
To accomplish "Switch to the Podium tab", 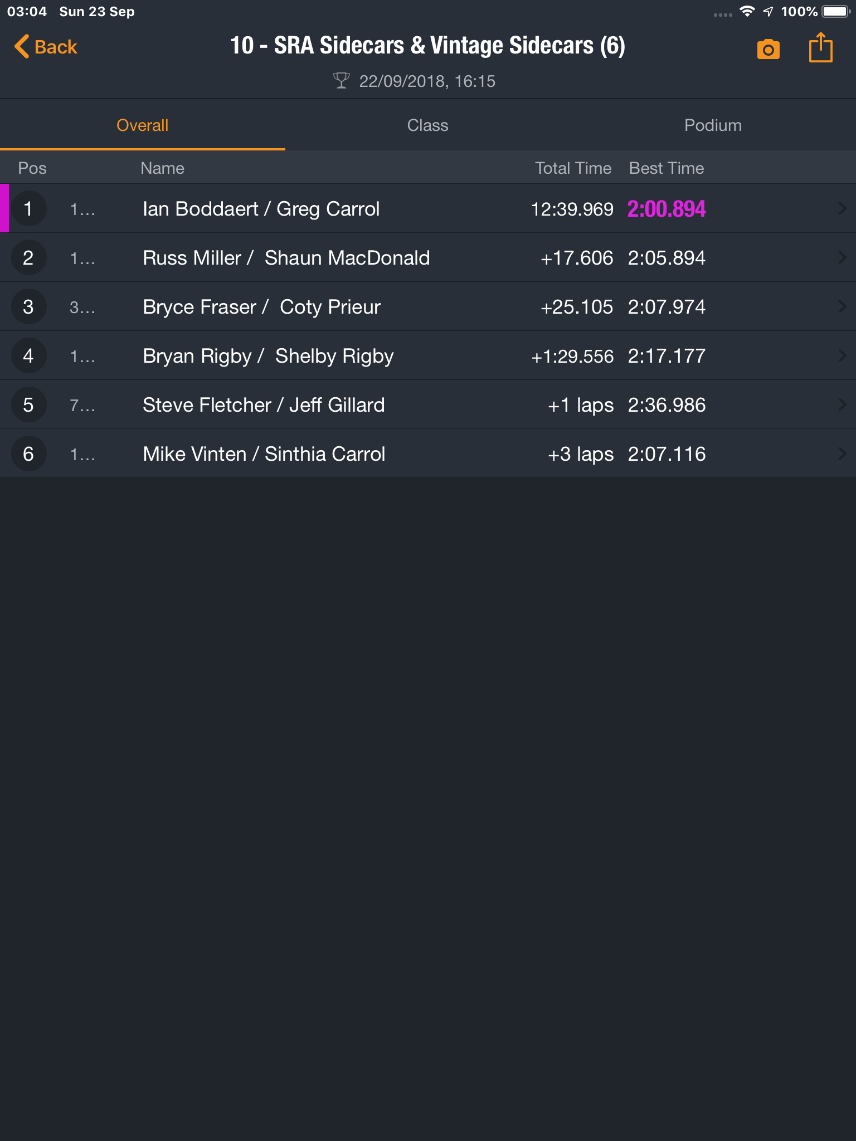I will tap(713, 125).
